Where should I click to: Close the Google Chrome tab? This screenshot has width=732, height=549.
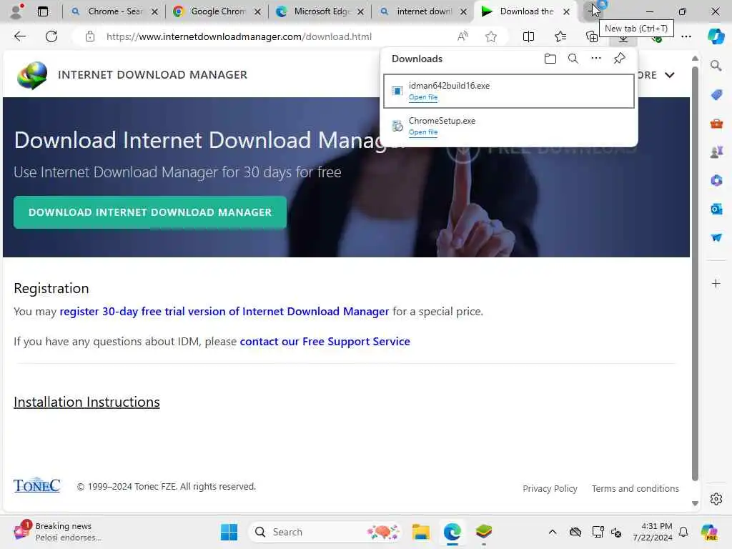257,11
